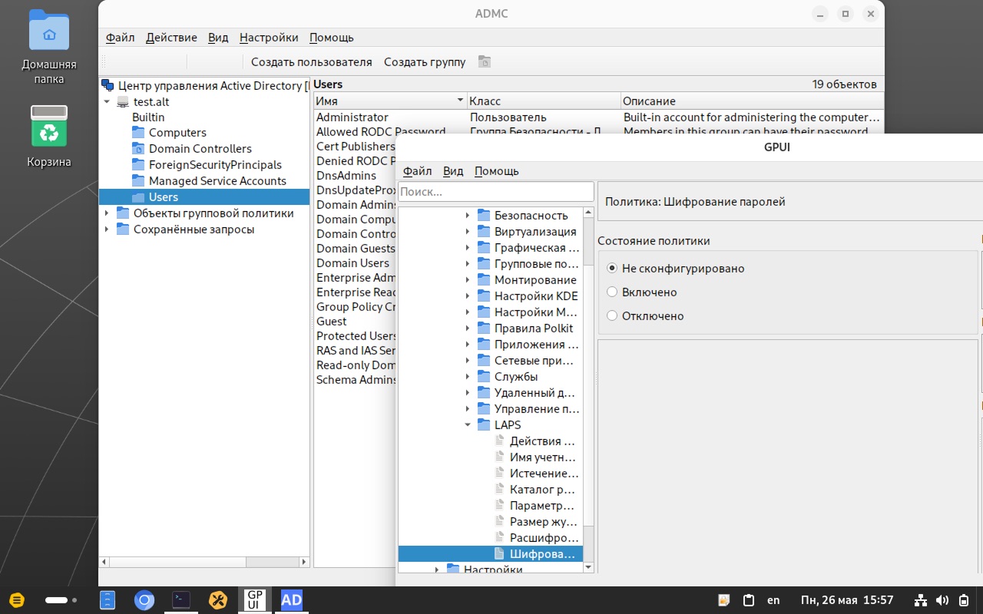The height and width of the screenshot is (614, 983).
Task: Select the Включено radio button
Action: click(612, 292)
